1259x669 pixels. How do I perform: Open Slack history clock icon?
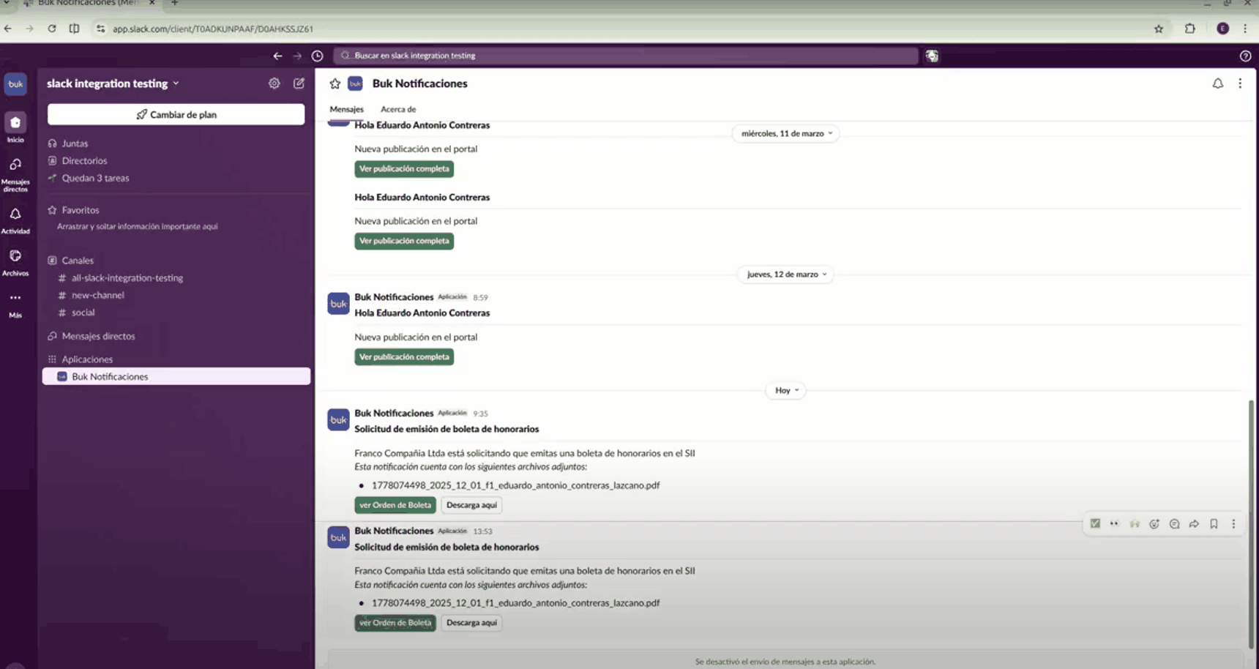[317, 56]
